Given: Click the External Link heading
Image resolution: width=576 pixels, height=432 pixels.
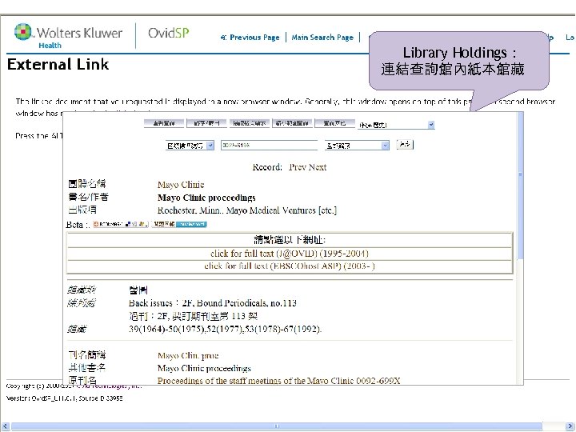Looking at the screenshot, I should [58, 65].
